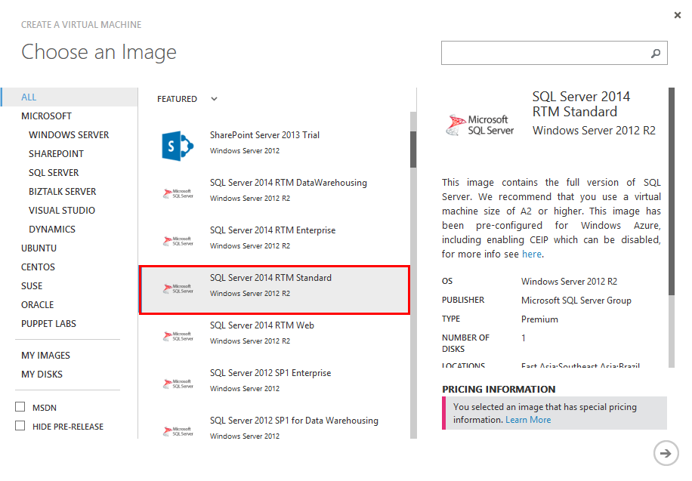Viewport: 692px width, 481px height.
Task: Click the SQL Server 2014 RTM Web logo
Action: [178, 337]
